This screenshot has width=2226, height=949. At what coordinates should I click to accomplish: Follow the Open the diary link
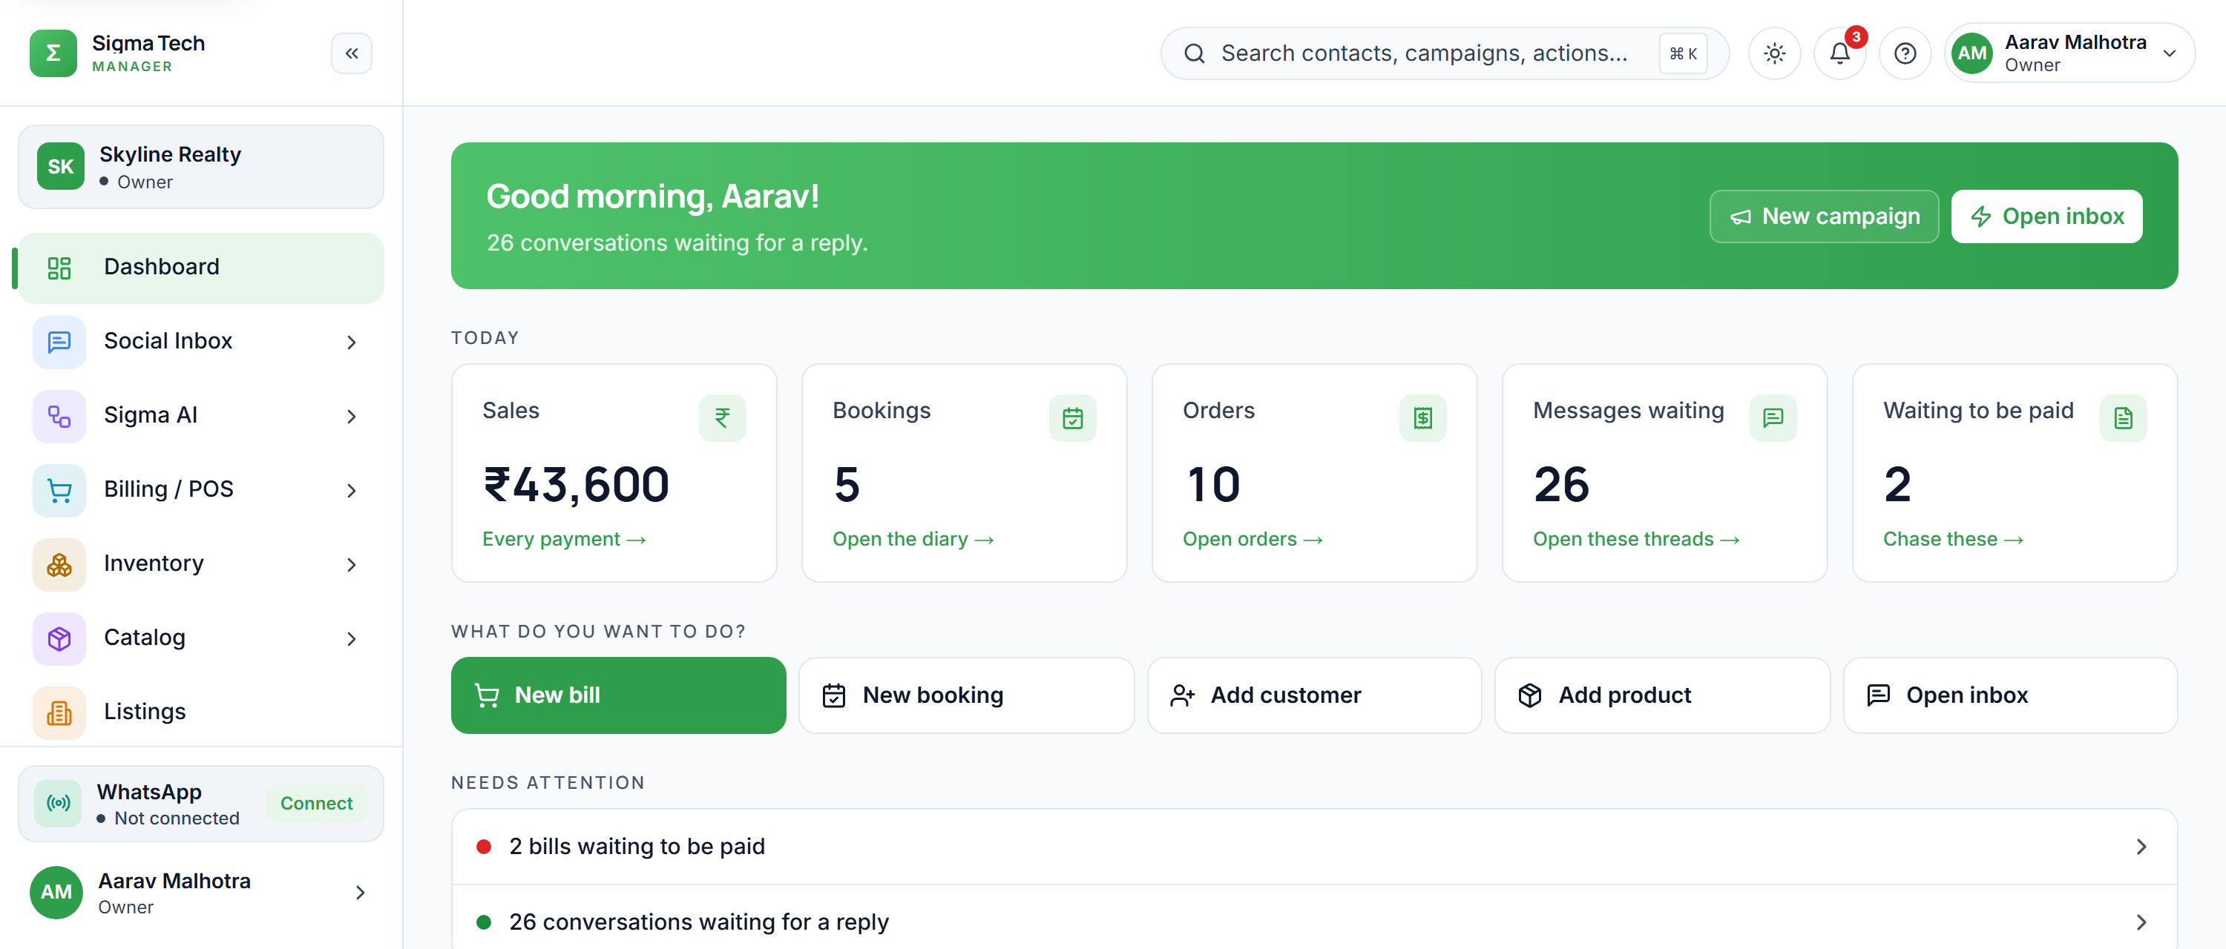pyautogui.click(x=913, y=539)
